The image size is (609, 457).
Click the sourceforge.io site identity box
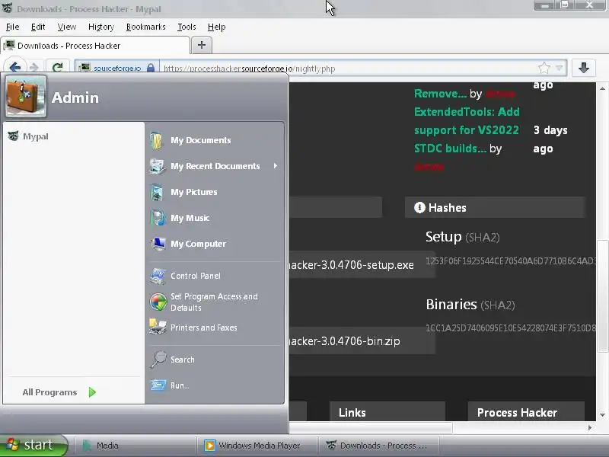click(116, 68)
